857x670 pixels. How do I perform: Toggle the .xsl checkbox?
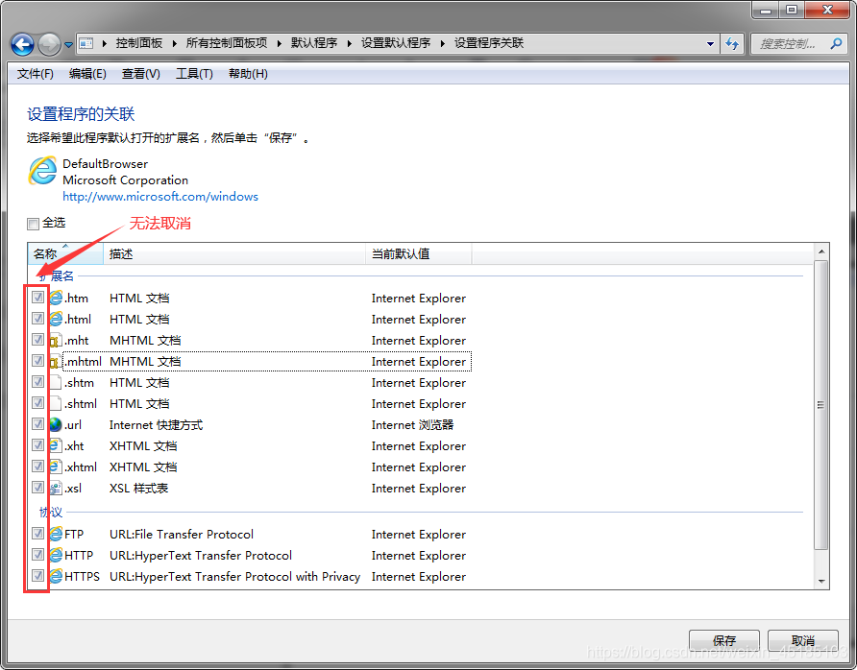(37, 487)
